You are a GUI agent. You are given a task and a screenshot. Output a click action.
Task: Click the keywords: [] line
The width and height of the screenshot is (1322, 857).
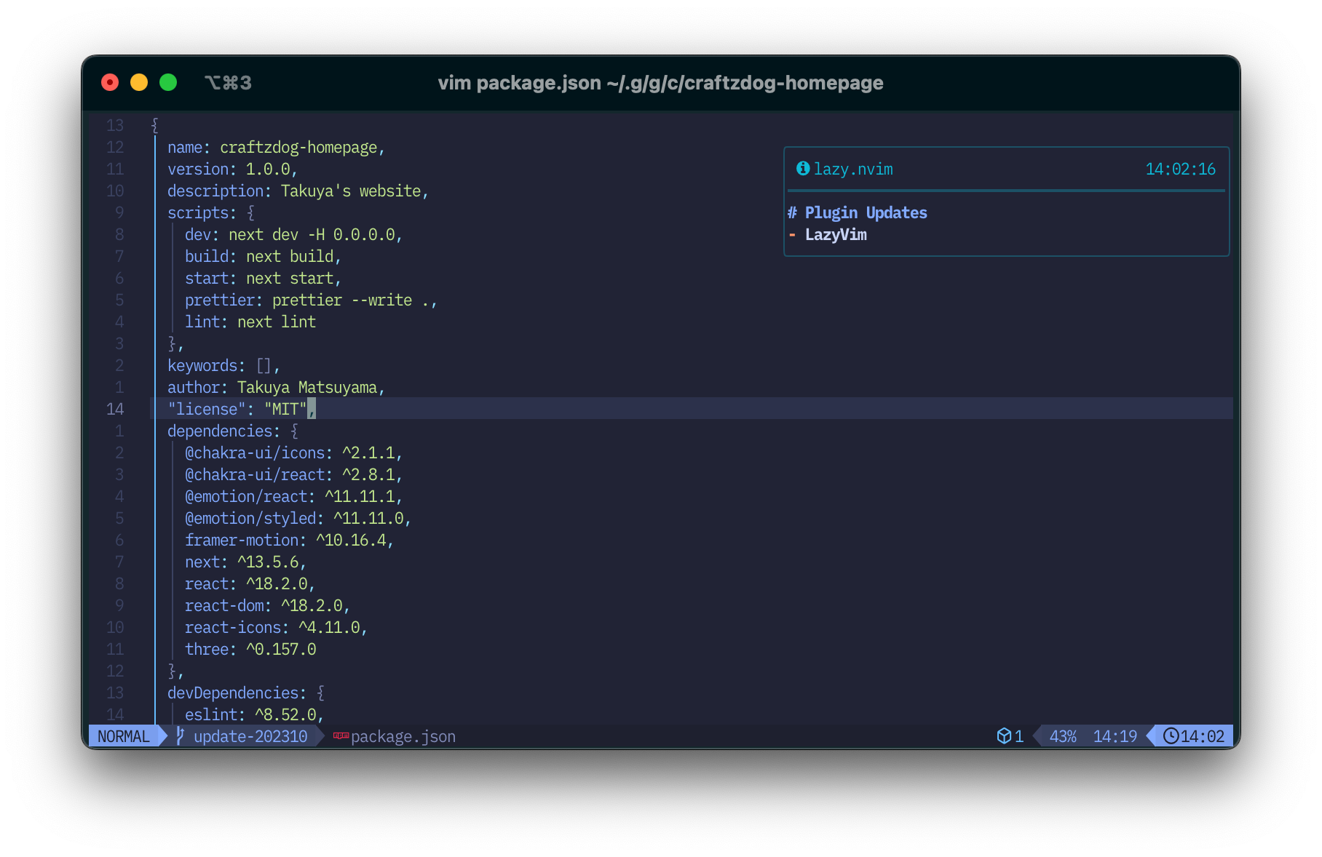point(223,365)
